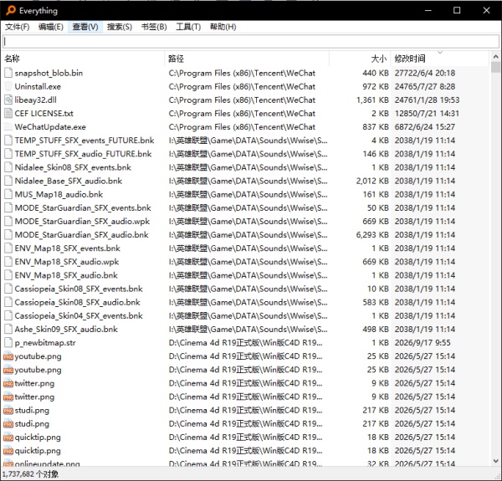Select the Uninstall.exe file name

pos(38,86)
